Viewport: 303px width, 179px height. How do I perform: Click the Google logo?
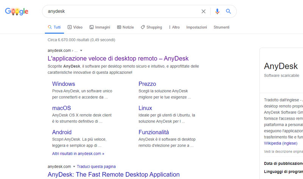pyautogui.click(x=17, y=11)
